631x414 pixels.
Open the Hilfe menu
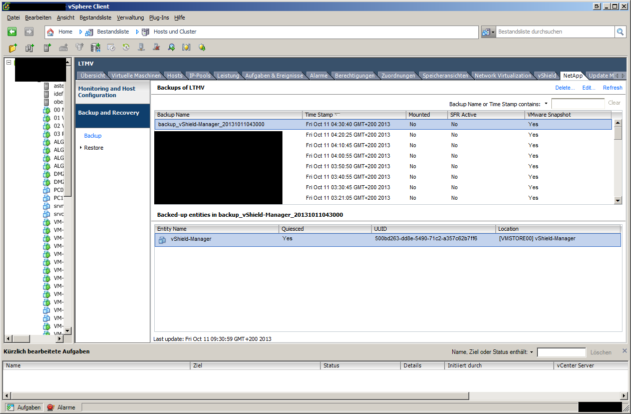180,18
